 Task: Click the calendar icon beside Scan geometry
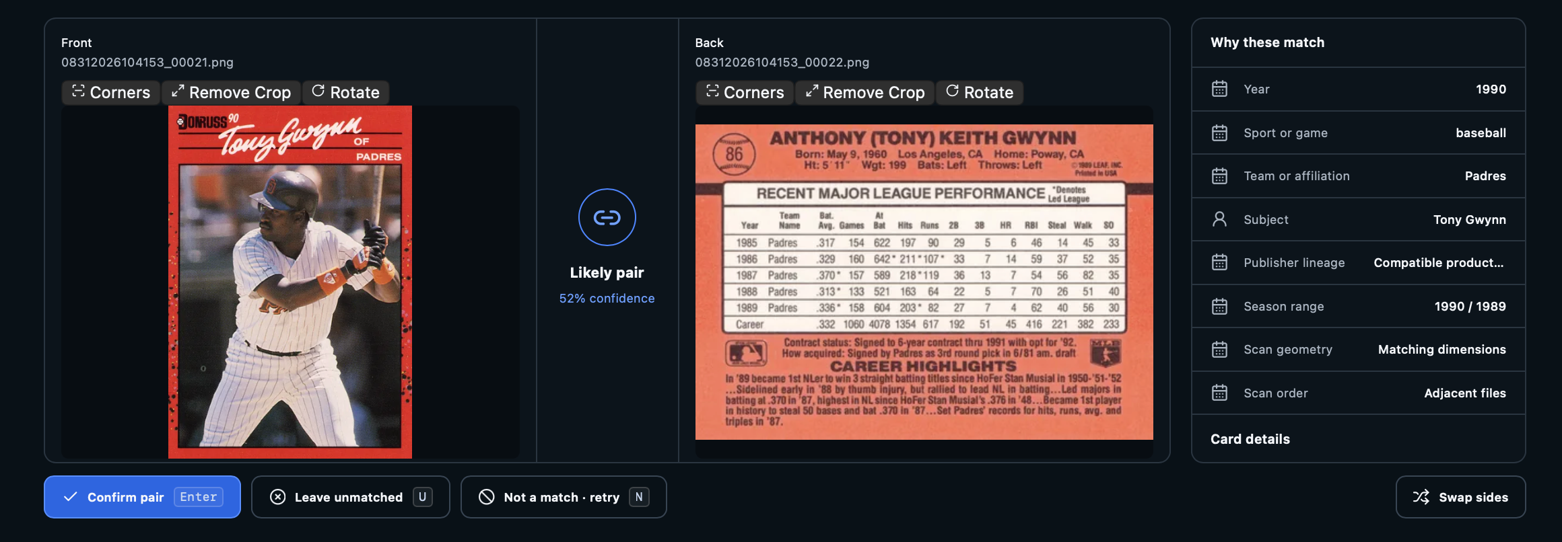[1219, 349]
